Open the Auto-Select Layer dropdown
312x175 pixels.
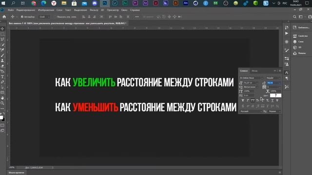tap(44, 17)
